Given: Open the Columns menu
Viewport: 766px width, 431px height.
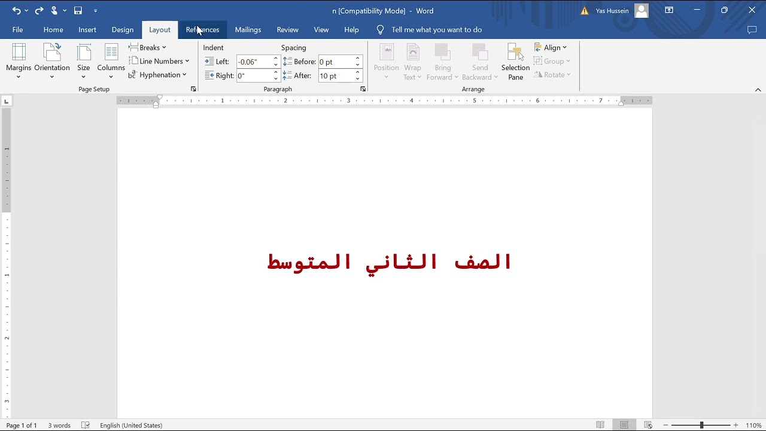Looking at the screenshot, I should click(x=111, y=61).
